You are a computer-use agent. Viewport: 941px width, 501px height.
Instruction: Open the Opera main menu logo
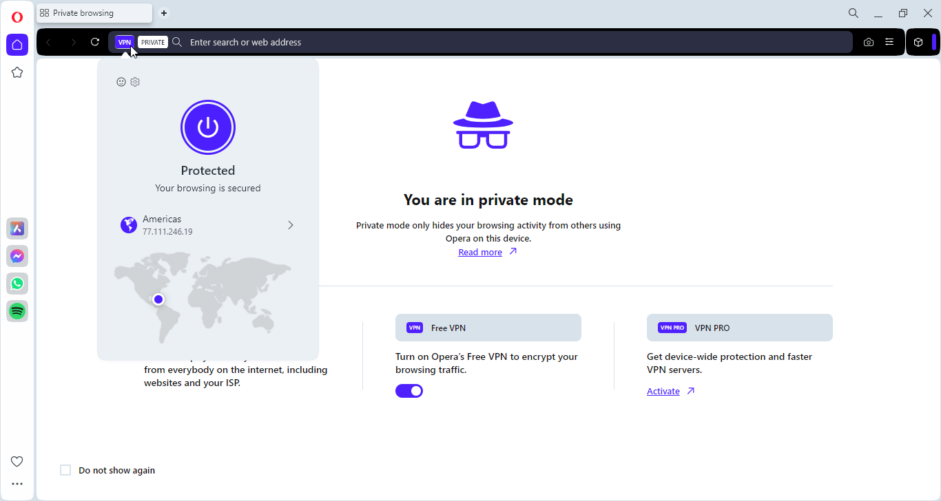(17, 17)
